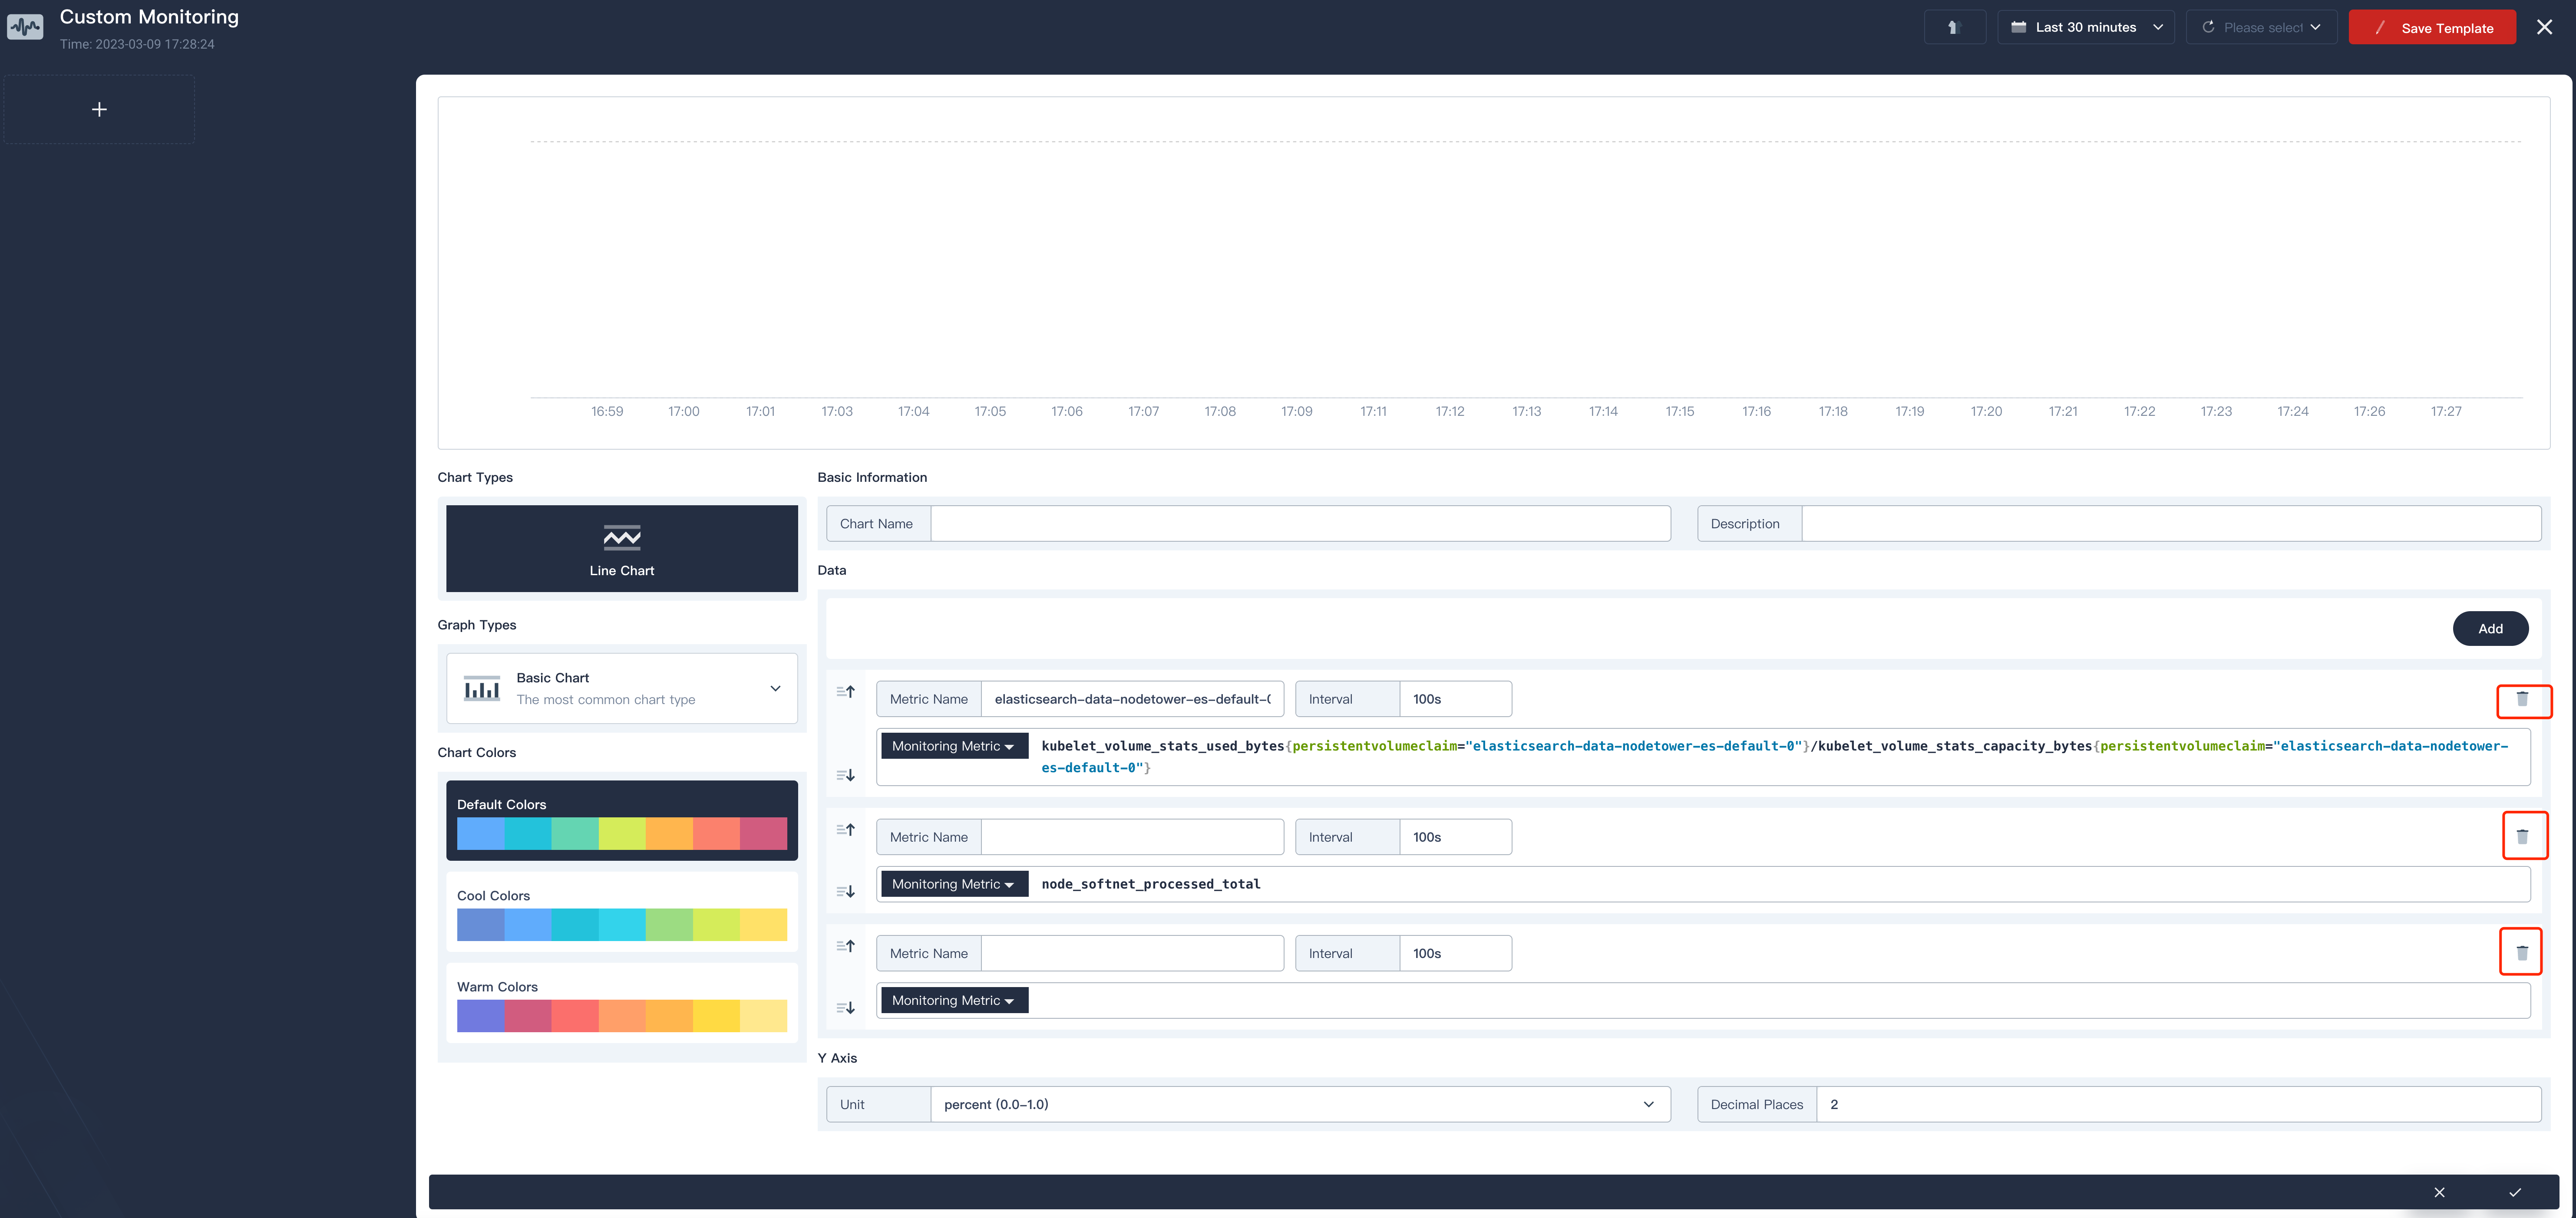Click the node_softnet_processed_total query text
The height and width of the screenshot is (1218, 2576).
coord(1151,884)
